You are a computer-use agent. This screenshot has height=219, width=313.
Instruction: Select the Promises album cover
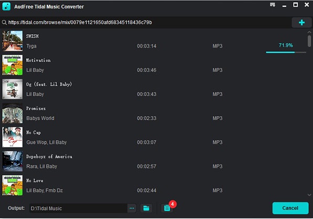[13, 113]
